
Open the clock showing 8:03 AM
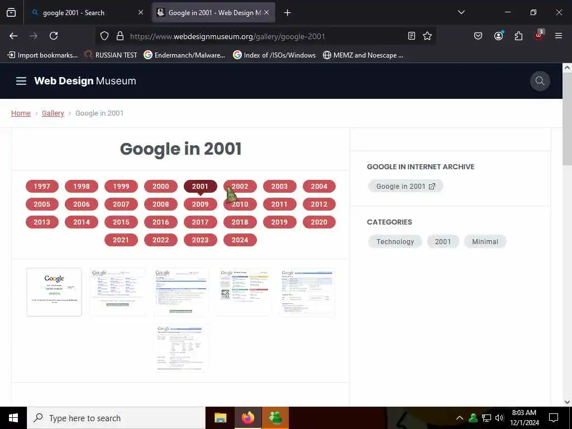pyautogui.click(x=524, y=418)
